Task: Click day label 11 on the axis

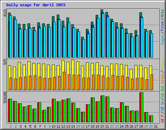Action: point(58,126)
